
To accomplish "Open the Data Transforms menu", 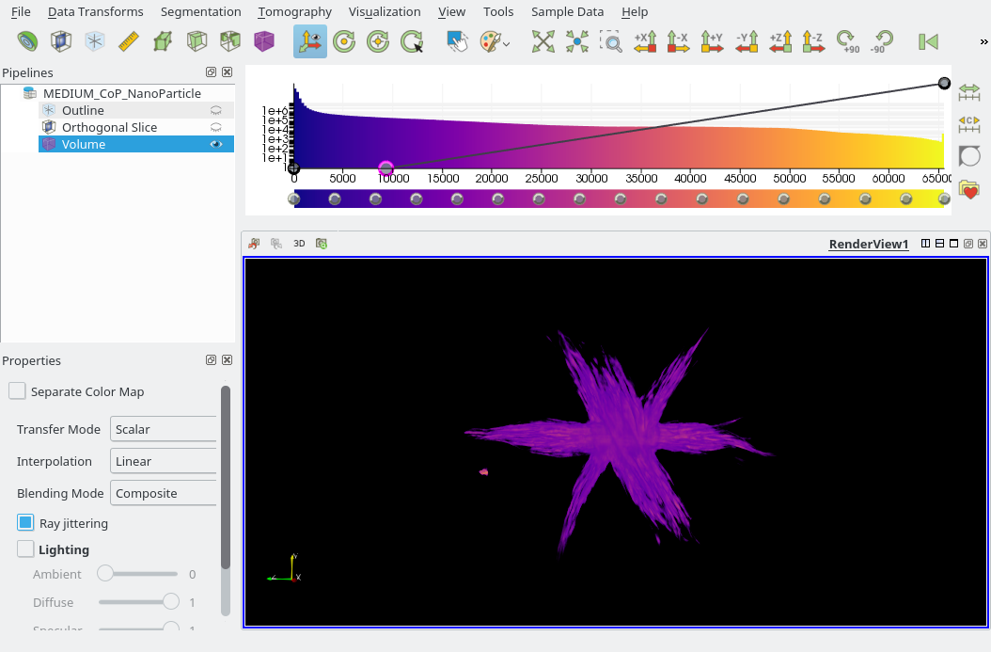I will tap(96, 11).
